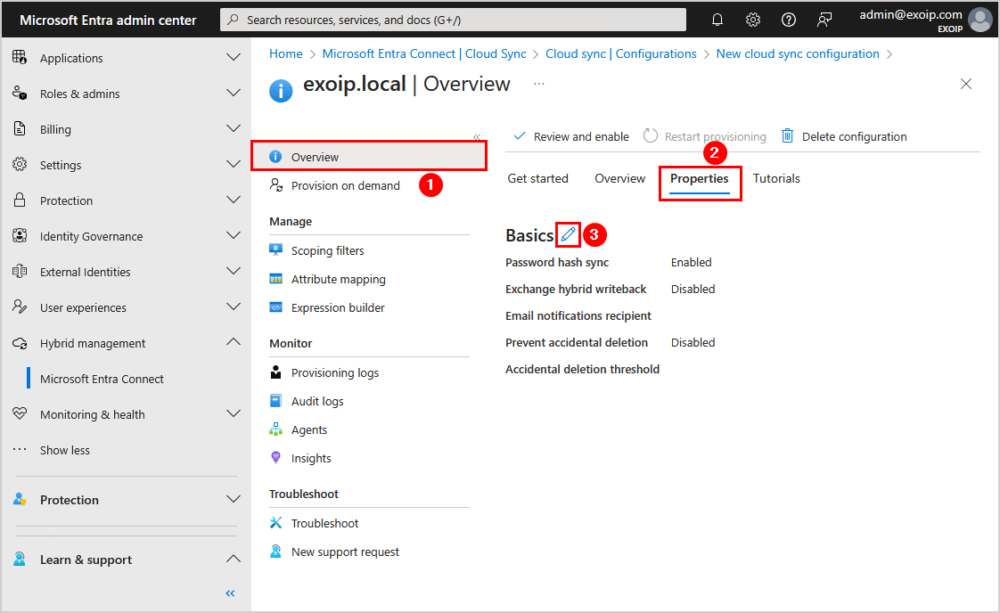Click the Troubleshoot wrench icon
Screen dimensions: 1000x613
click(x=275, y=523)
